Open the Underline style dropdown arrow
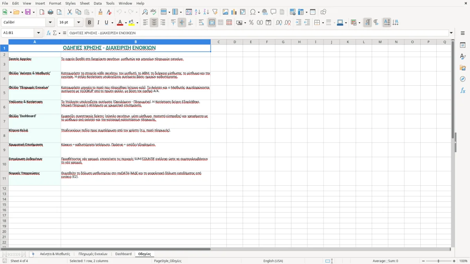This screenshot has width=470, height=264. [112, 23]
